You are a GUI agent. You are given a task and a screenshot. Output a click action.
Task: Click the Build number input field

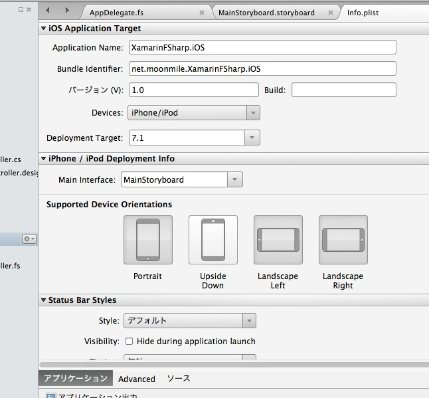[343, 90]
